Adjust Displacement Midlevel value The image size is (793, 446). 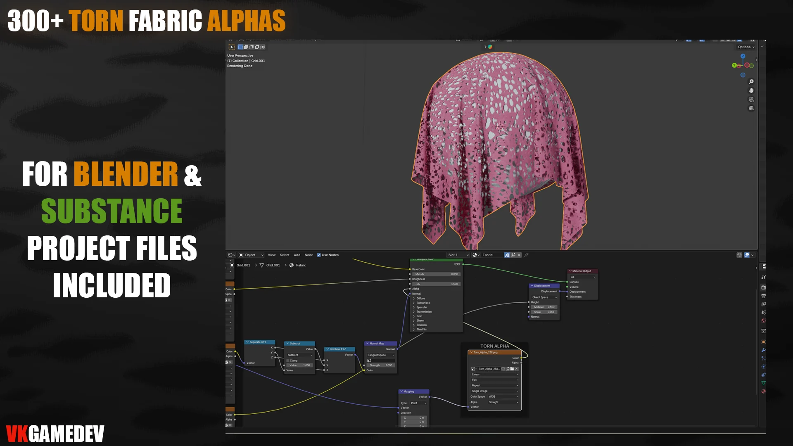coord(544,307)
